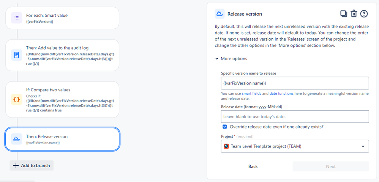Image resolution: width=379 pixels, height=182 pixels.
Task: Click the ship icon in the Release version panel header
Action: (220, 14)
